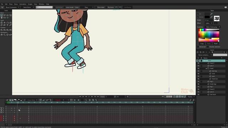Click the bone name input field

pyautogui.click(x=44, y=7)
